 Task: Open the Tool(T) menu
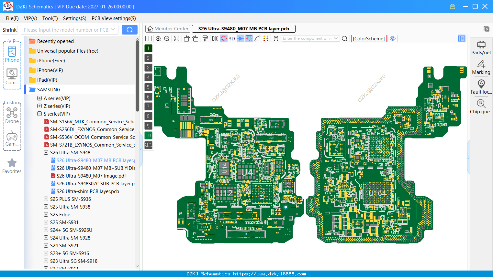(x=50, y=18)
